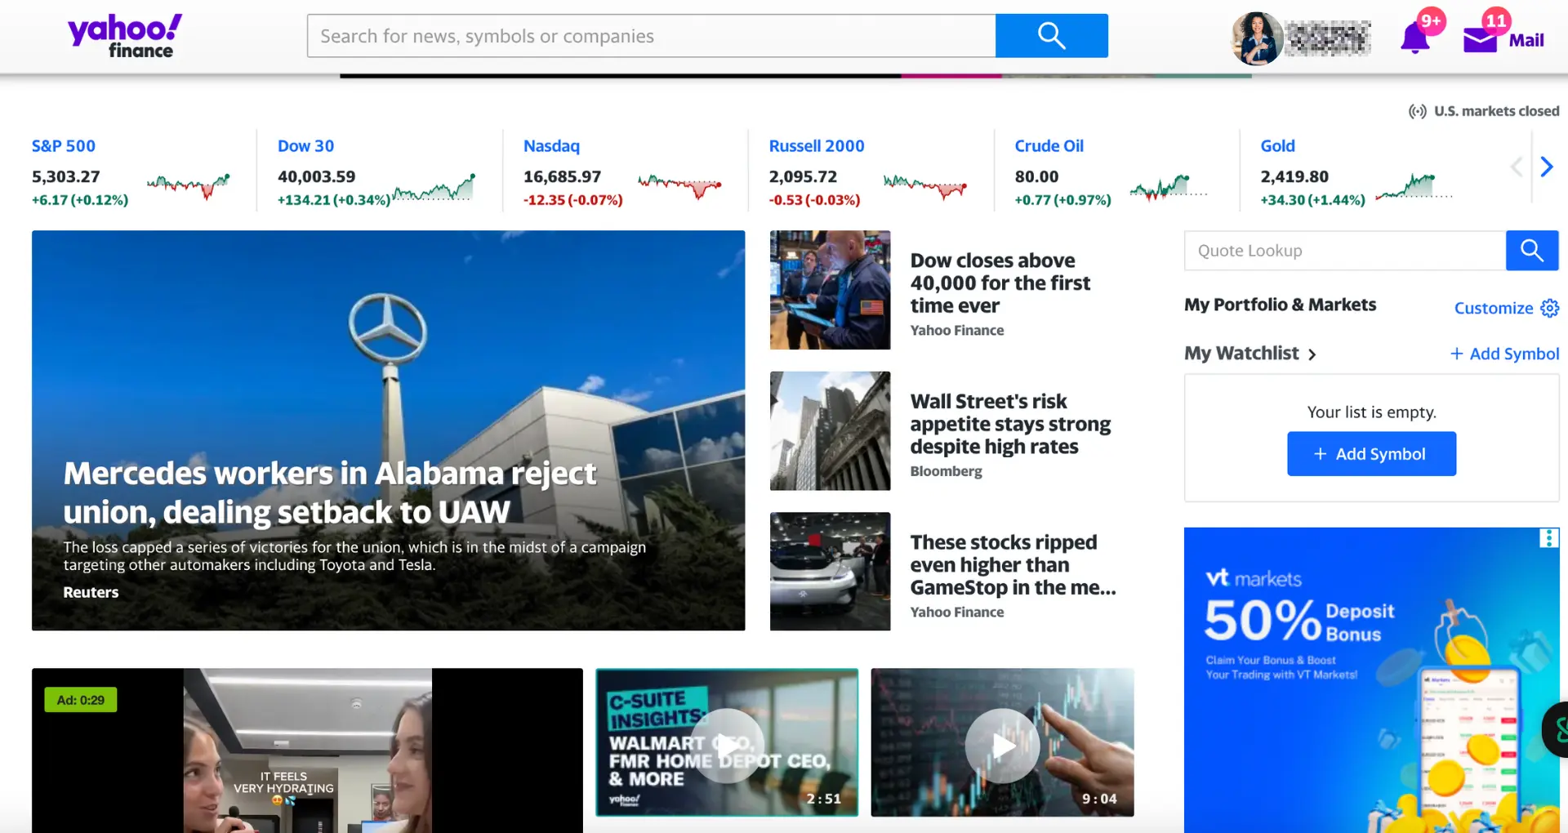
Task: Show next market tickers with right arrow
Action: point(1546,167)
